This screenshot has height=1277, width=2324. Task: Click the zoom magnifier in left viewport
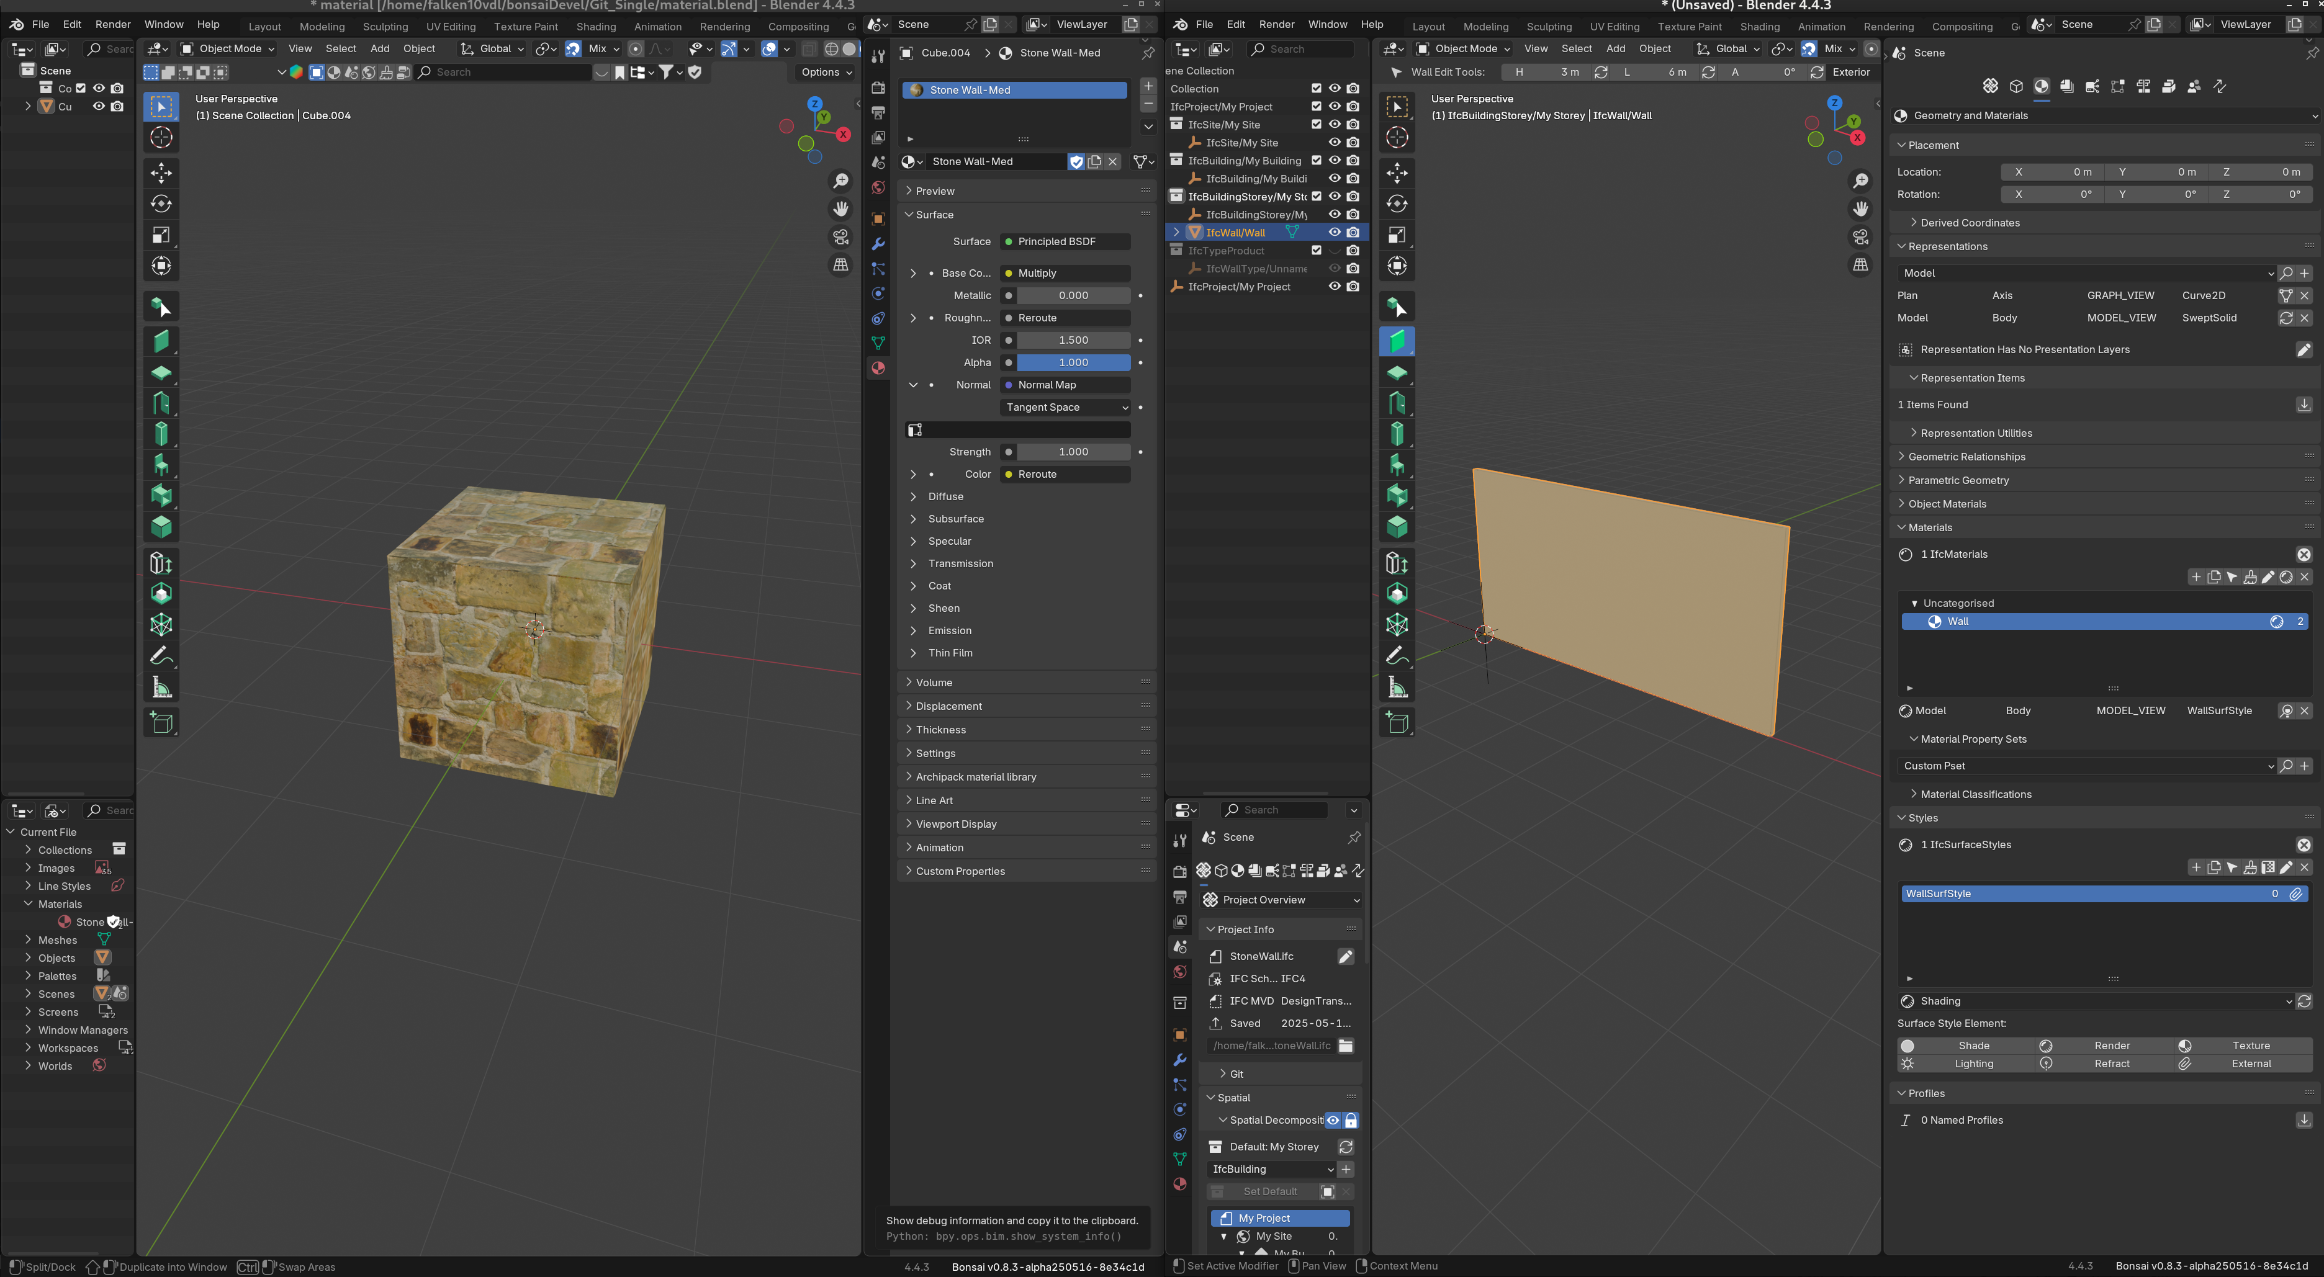[841, 181]
